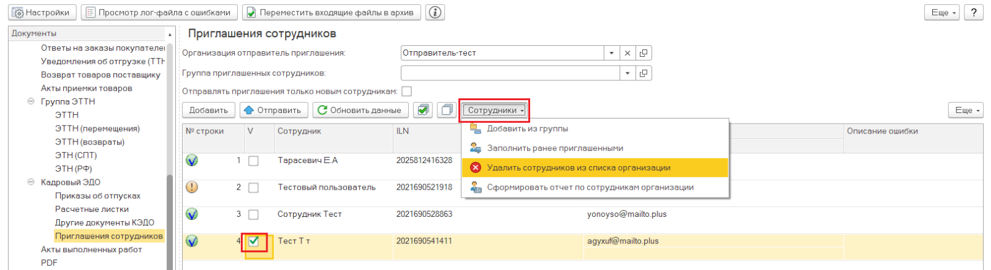This screenshot has width=991, height=270.
Task: Enable send invitations only to new employees
Action: (406, 91)
